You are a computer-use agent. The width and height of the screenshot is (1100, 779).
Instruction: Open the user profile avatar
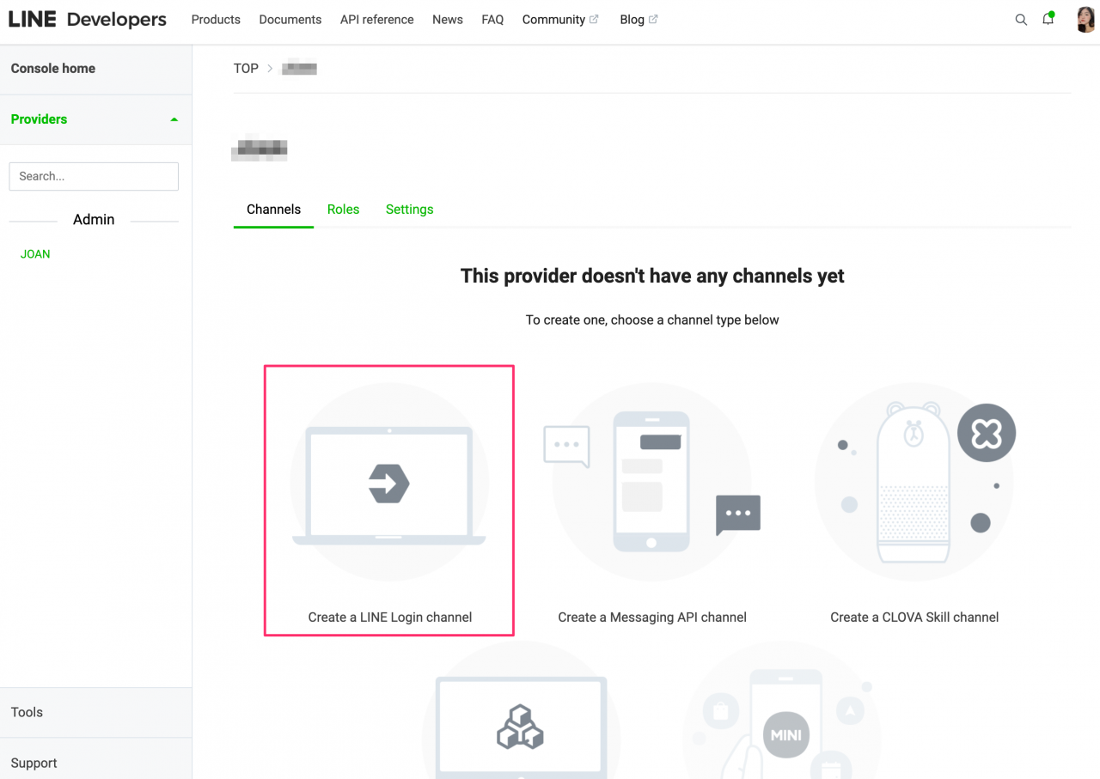coord(1085,20)
